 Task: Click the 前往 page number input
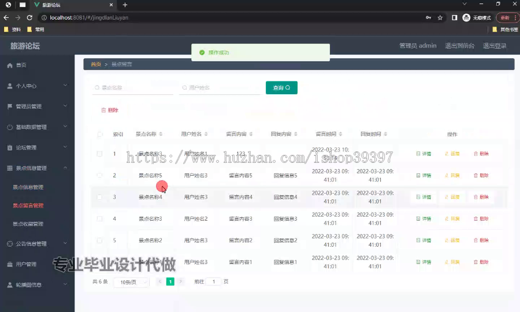pyautogui.click(x=214, y=281)
